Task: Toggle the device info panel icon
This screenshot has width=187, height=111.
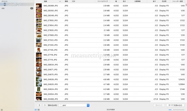Action: [x=2, y=110]
